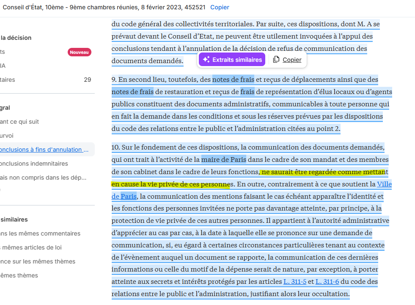Click the 'gral' sidebar heading
This screenshot has height=305, width=415.
click(5, 108)
